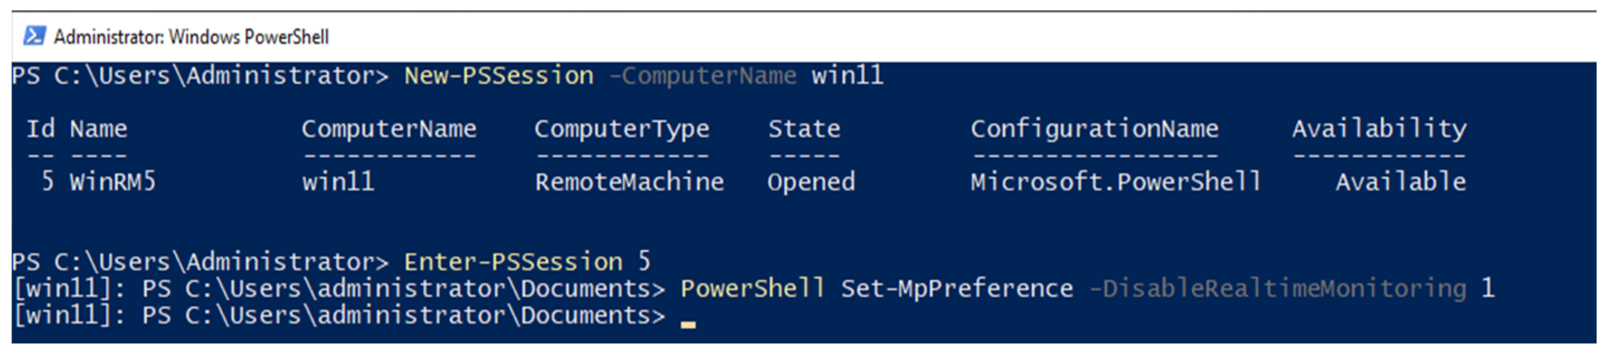The width and height of the screenshot is (1604, 352).
Task: Click the blinking cursor at the last prompt
Action: point(687,324)
